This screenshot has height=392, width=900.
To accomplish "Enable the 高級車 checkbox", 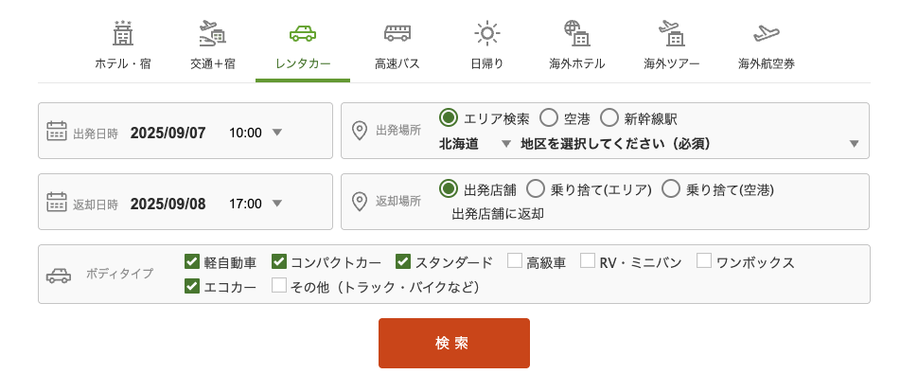I will pos(515,261).
